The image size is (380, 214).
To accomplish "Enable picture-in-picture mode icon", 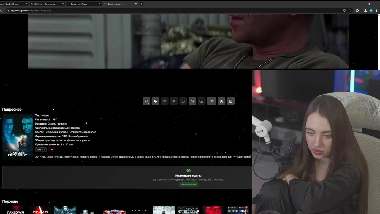I will pos(201,101).
